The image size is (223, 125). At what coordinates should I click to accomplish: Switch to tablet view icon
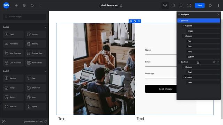173,6
